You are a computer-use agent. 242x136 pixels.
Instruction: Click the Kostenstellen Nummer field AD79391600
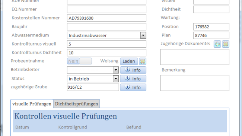pyautogui.click(x=106, y=18)
